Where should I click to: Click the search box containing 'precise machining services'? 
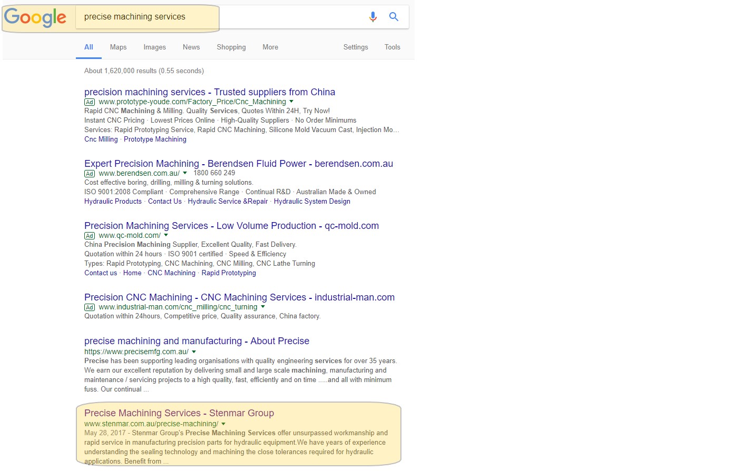[x=242, y=17]
